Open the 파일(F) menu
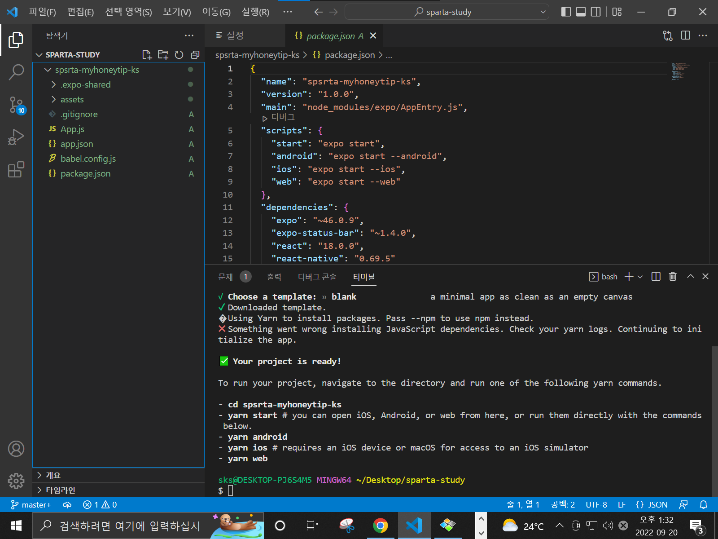 coord(43,12)
